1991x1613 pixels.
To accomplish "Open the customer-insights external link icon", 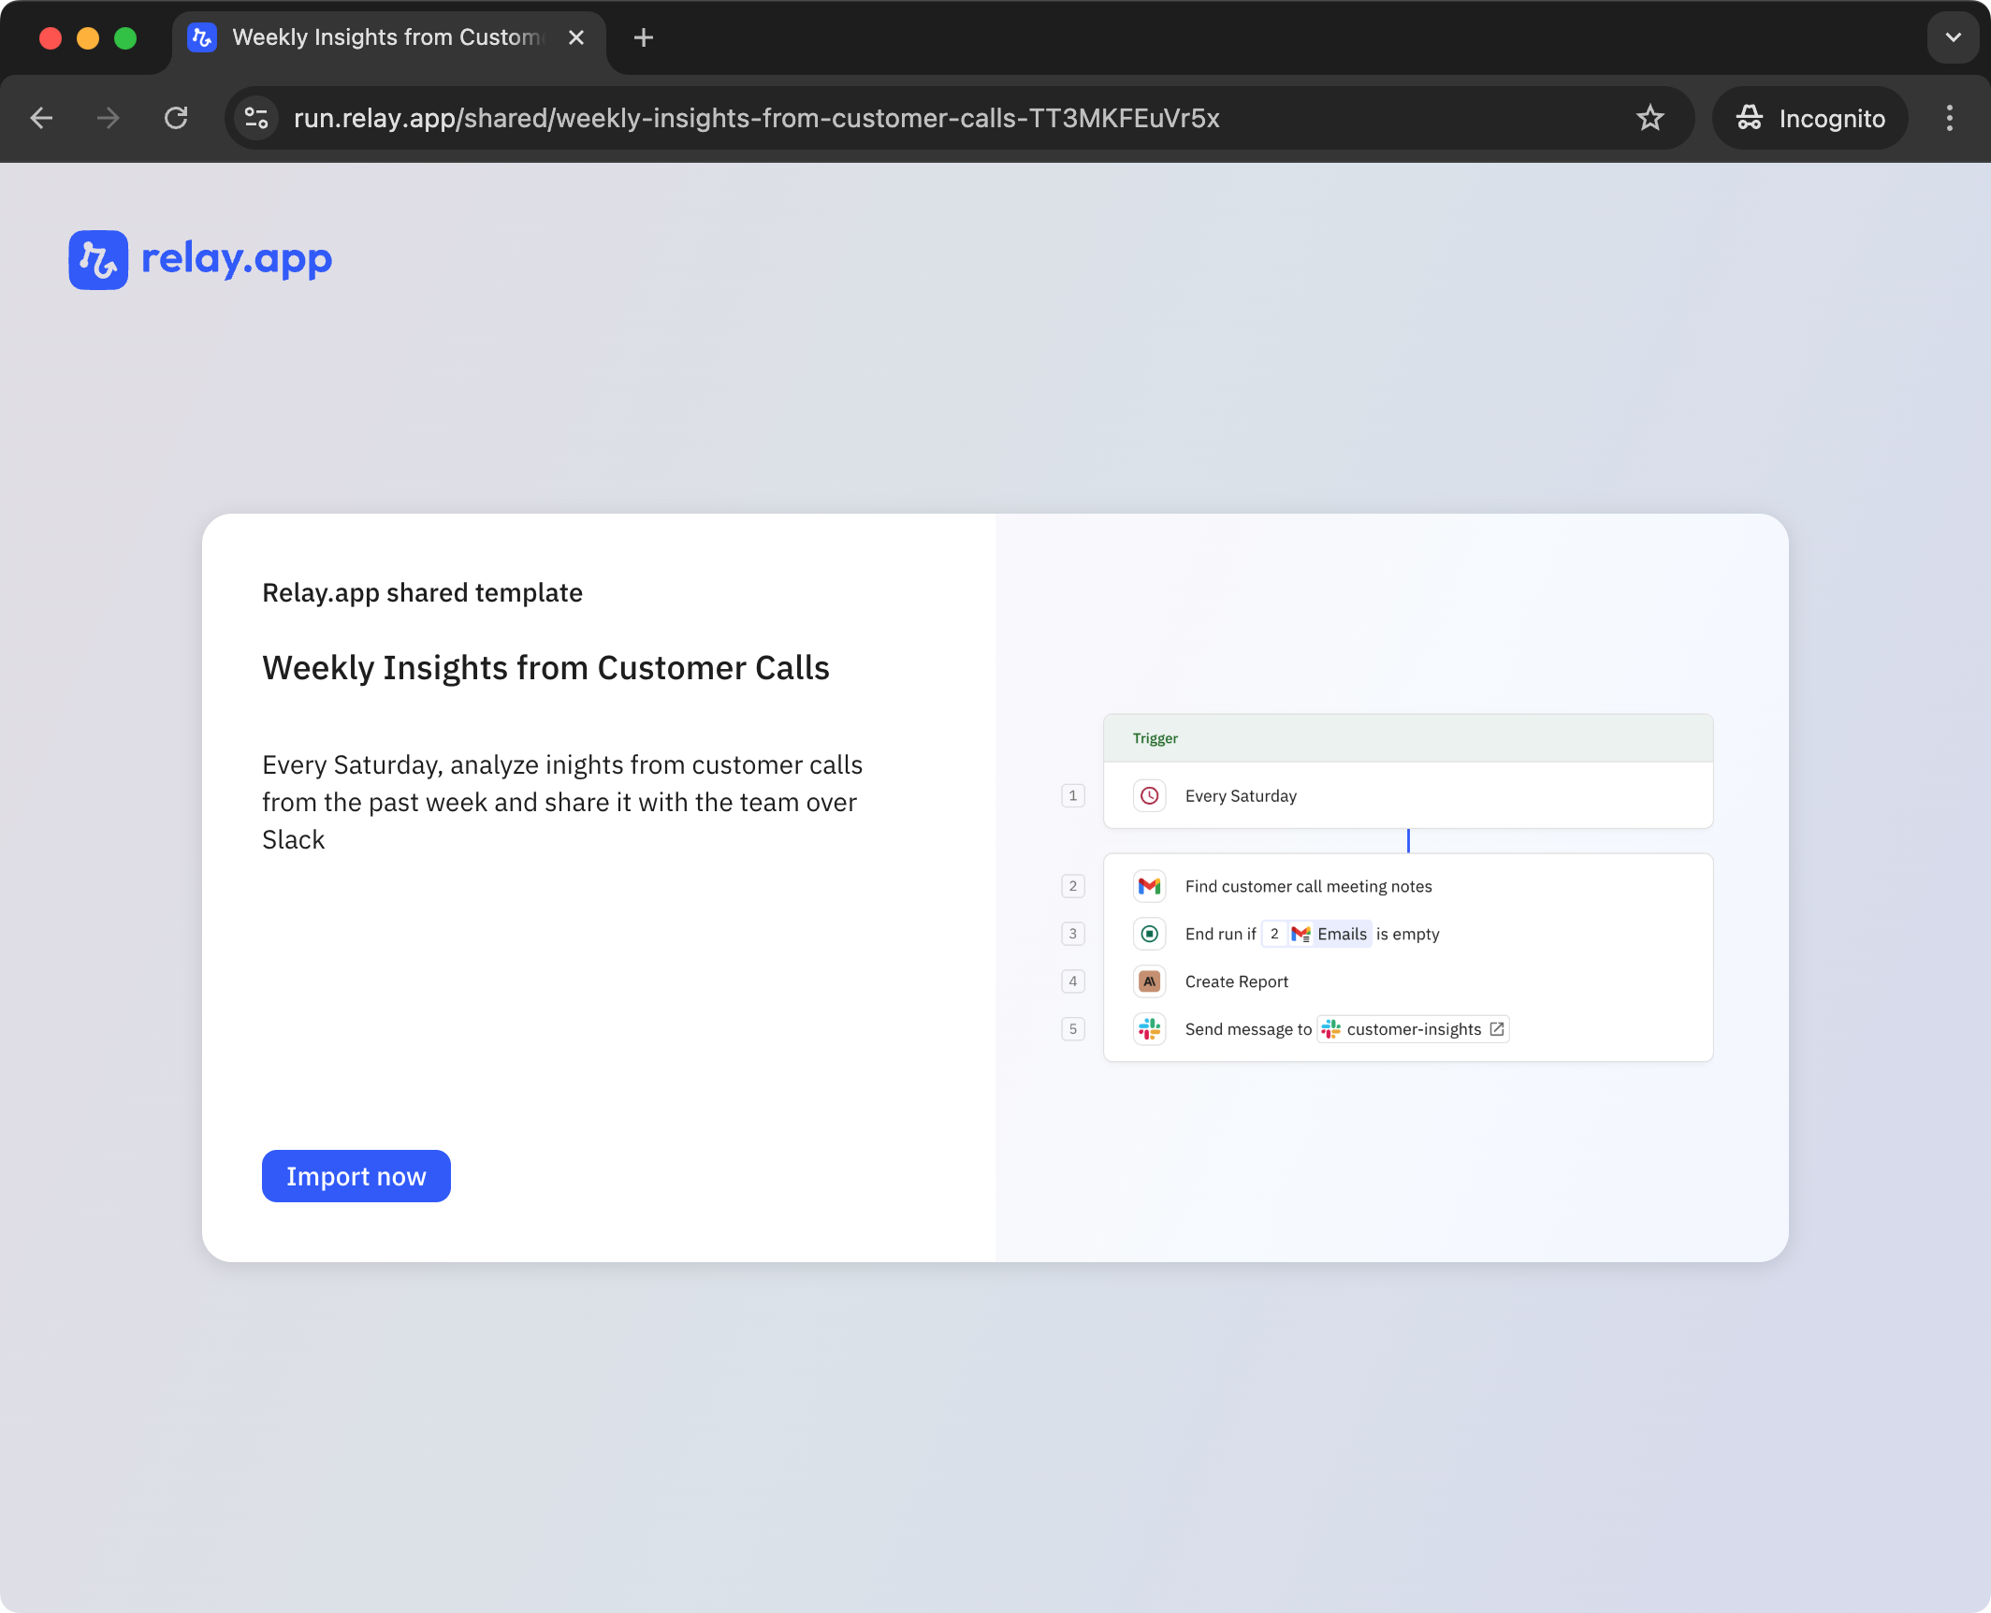I will 1497,1029.
